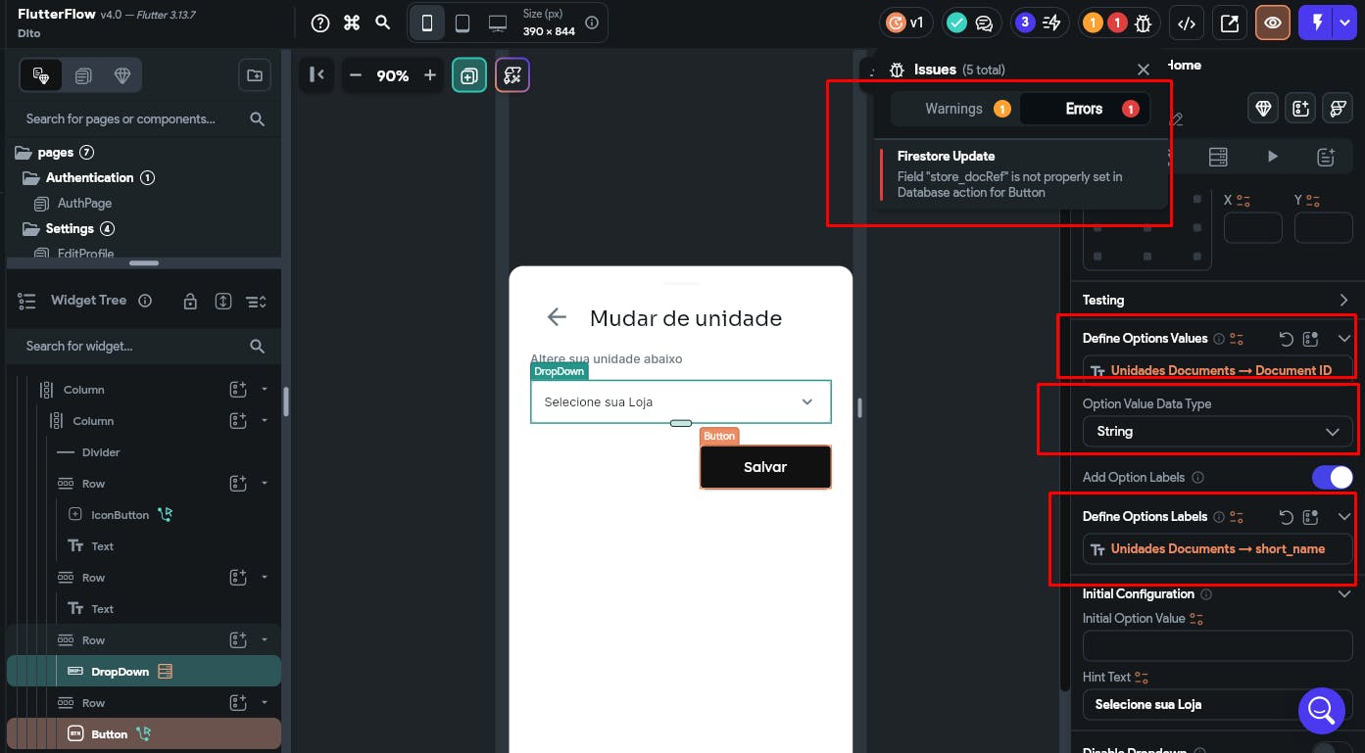This screenshot has width=1365, height=753.
Task: Toggle the Widget Tree lock icon
Action: [191, 302]
